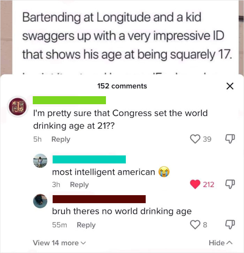
Task: Close the comments panel with X
Action: pos(230,86)
